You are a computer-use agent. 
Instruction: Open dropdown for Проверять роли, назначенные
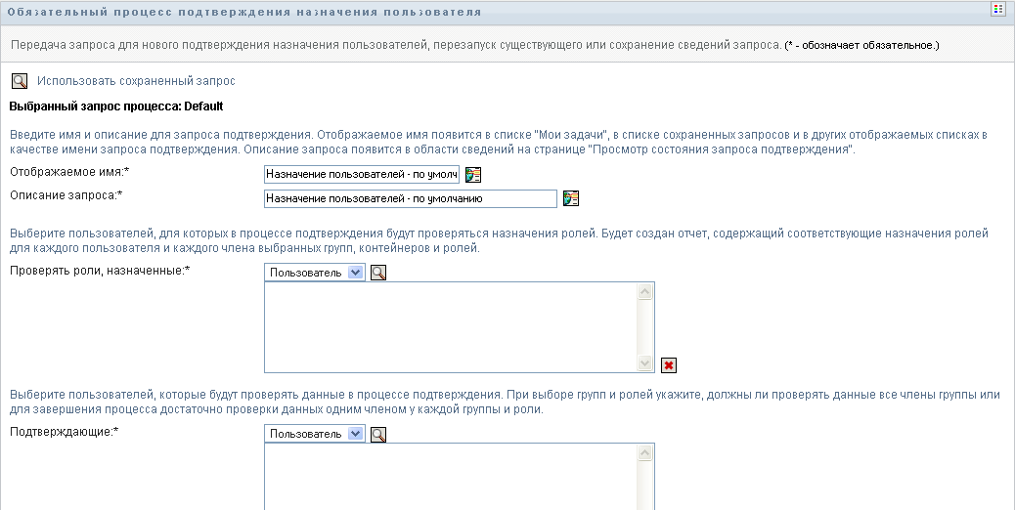click(x=315, y=273)
